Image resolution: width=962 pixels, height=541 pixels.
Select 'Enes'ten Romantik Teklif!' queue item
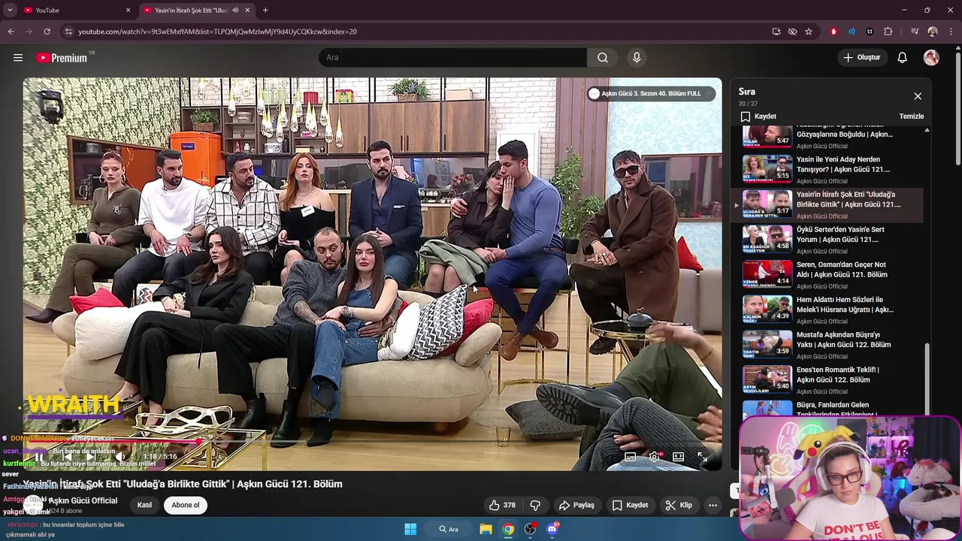coord(827,380)
